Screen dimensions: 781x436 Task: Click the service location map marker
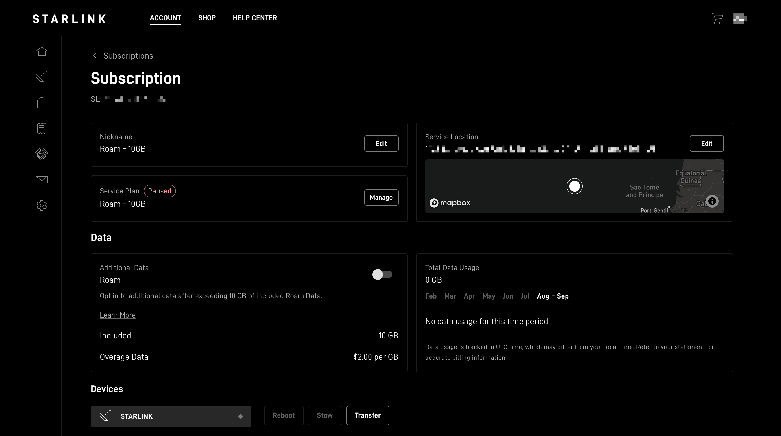574,186
